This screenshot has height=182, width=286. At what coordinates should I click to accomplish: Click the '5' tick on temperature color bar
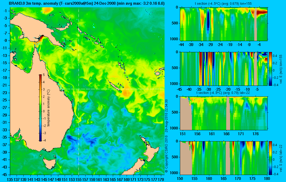(x=44, y=75)
